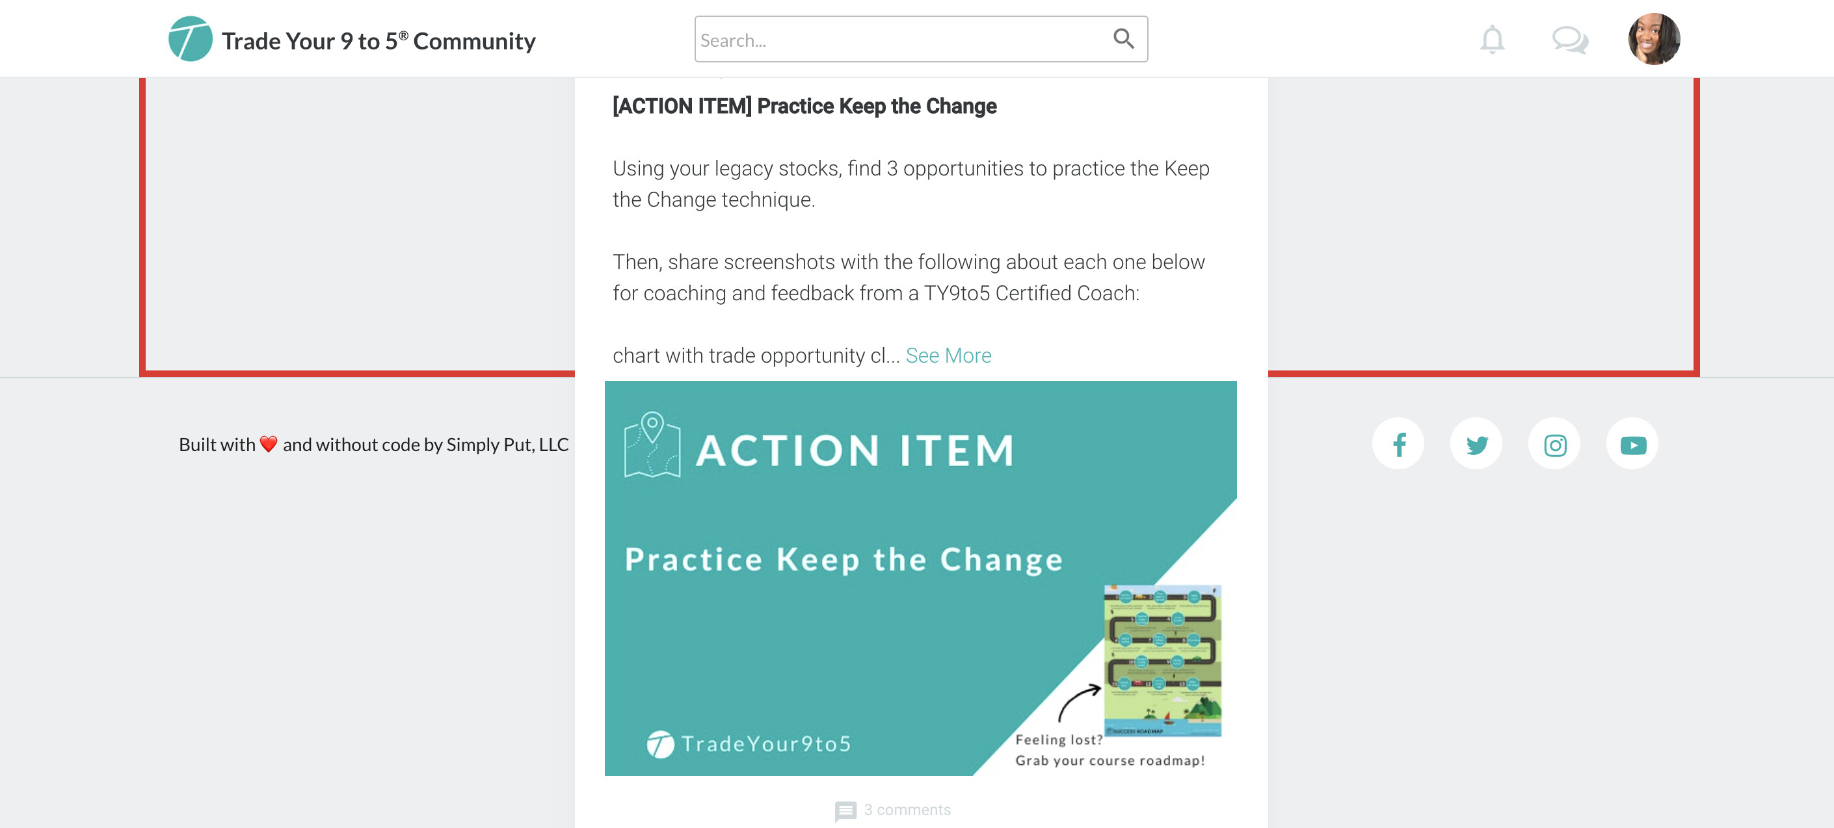Open the Practice Keep the Change post title
1834x828 pixels.
coord(804,106)
